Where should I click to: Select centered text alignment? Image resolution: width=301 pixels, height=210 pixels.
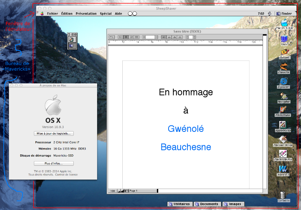pos(126,37)
